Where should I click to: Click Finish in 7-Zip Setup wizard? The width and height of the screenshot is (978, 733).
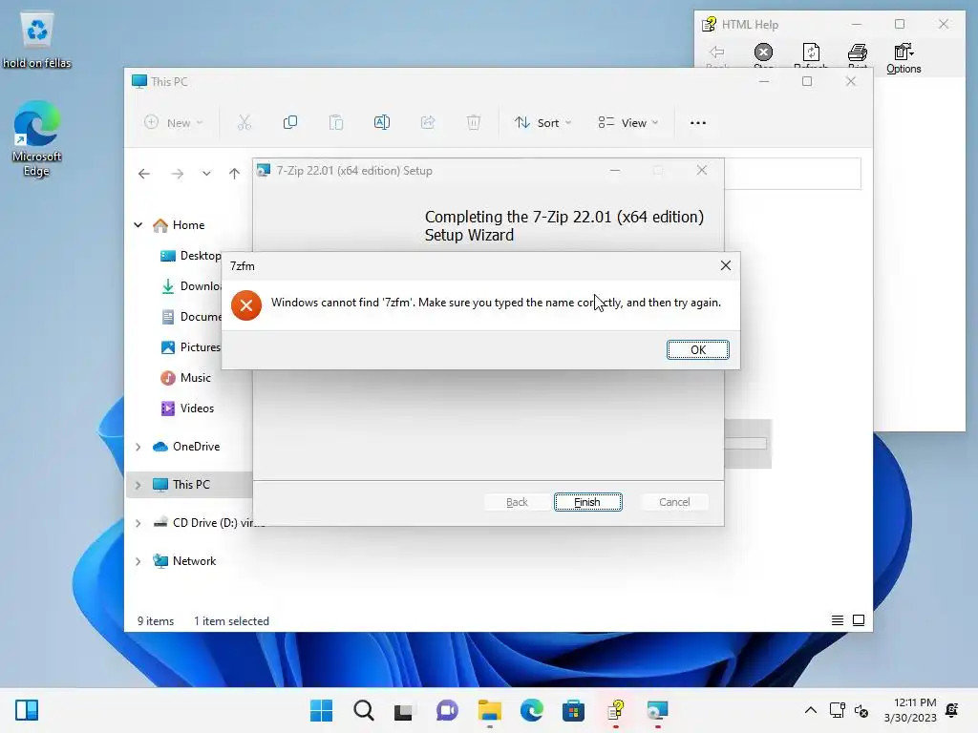click(587, 502)
